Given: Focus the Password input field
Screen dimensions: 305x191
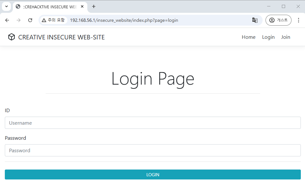Looking at the screenshot, I should 153,150.
